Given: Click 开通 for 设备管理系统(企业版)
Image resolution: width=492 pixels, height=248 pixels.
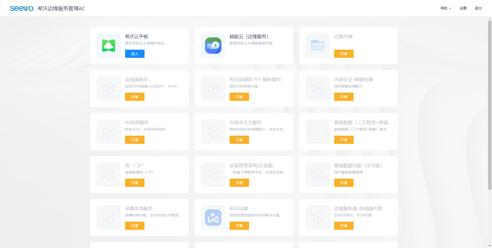Looking at the screenshot, I should [x=239, y=183].
